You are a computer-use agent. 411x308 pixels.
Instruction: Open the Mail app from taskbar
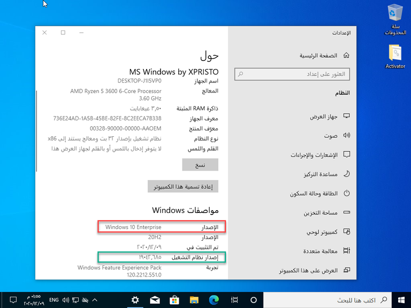click(155, 300)
